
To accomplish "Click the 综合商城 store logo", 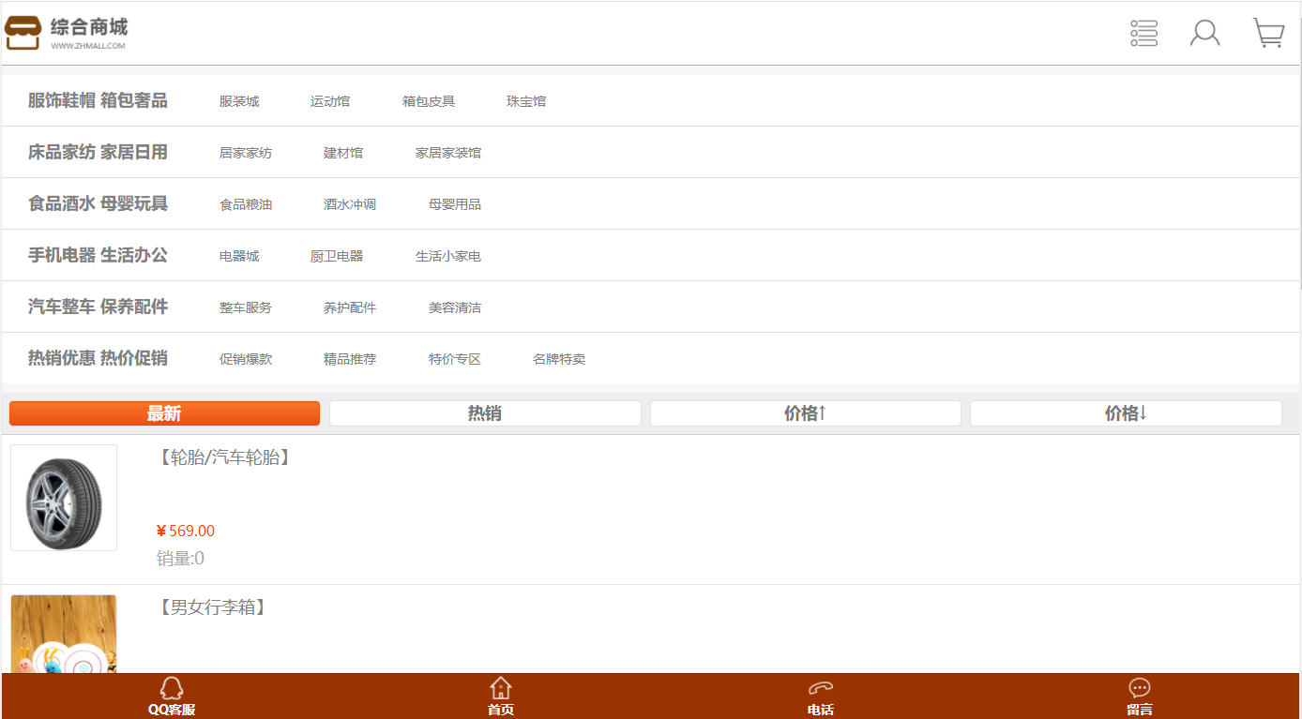I will pos(66,33).
